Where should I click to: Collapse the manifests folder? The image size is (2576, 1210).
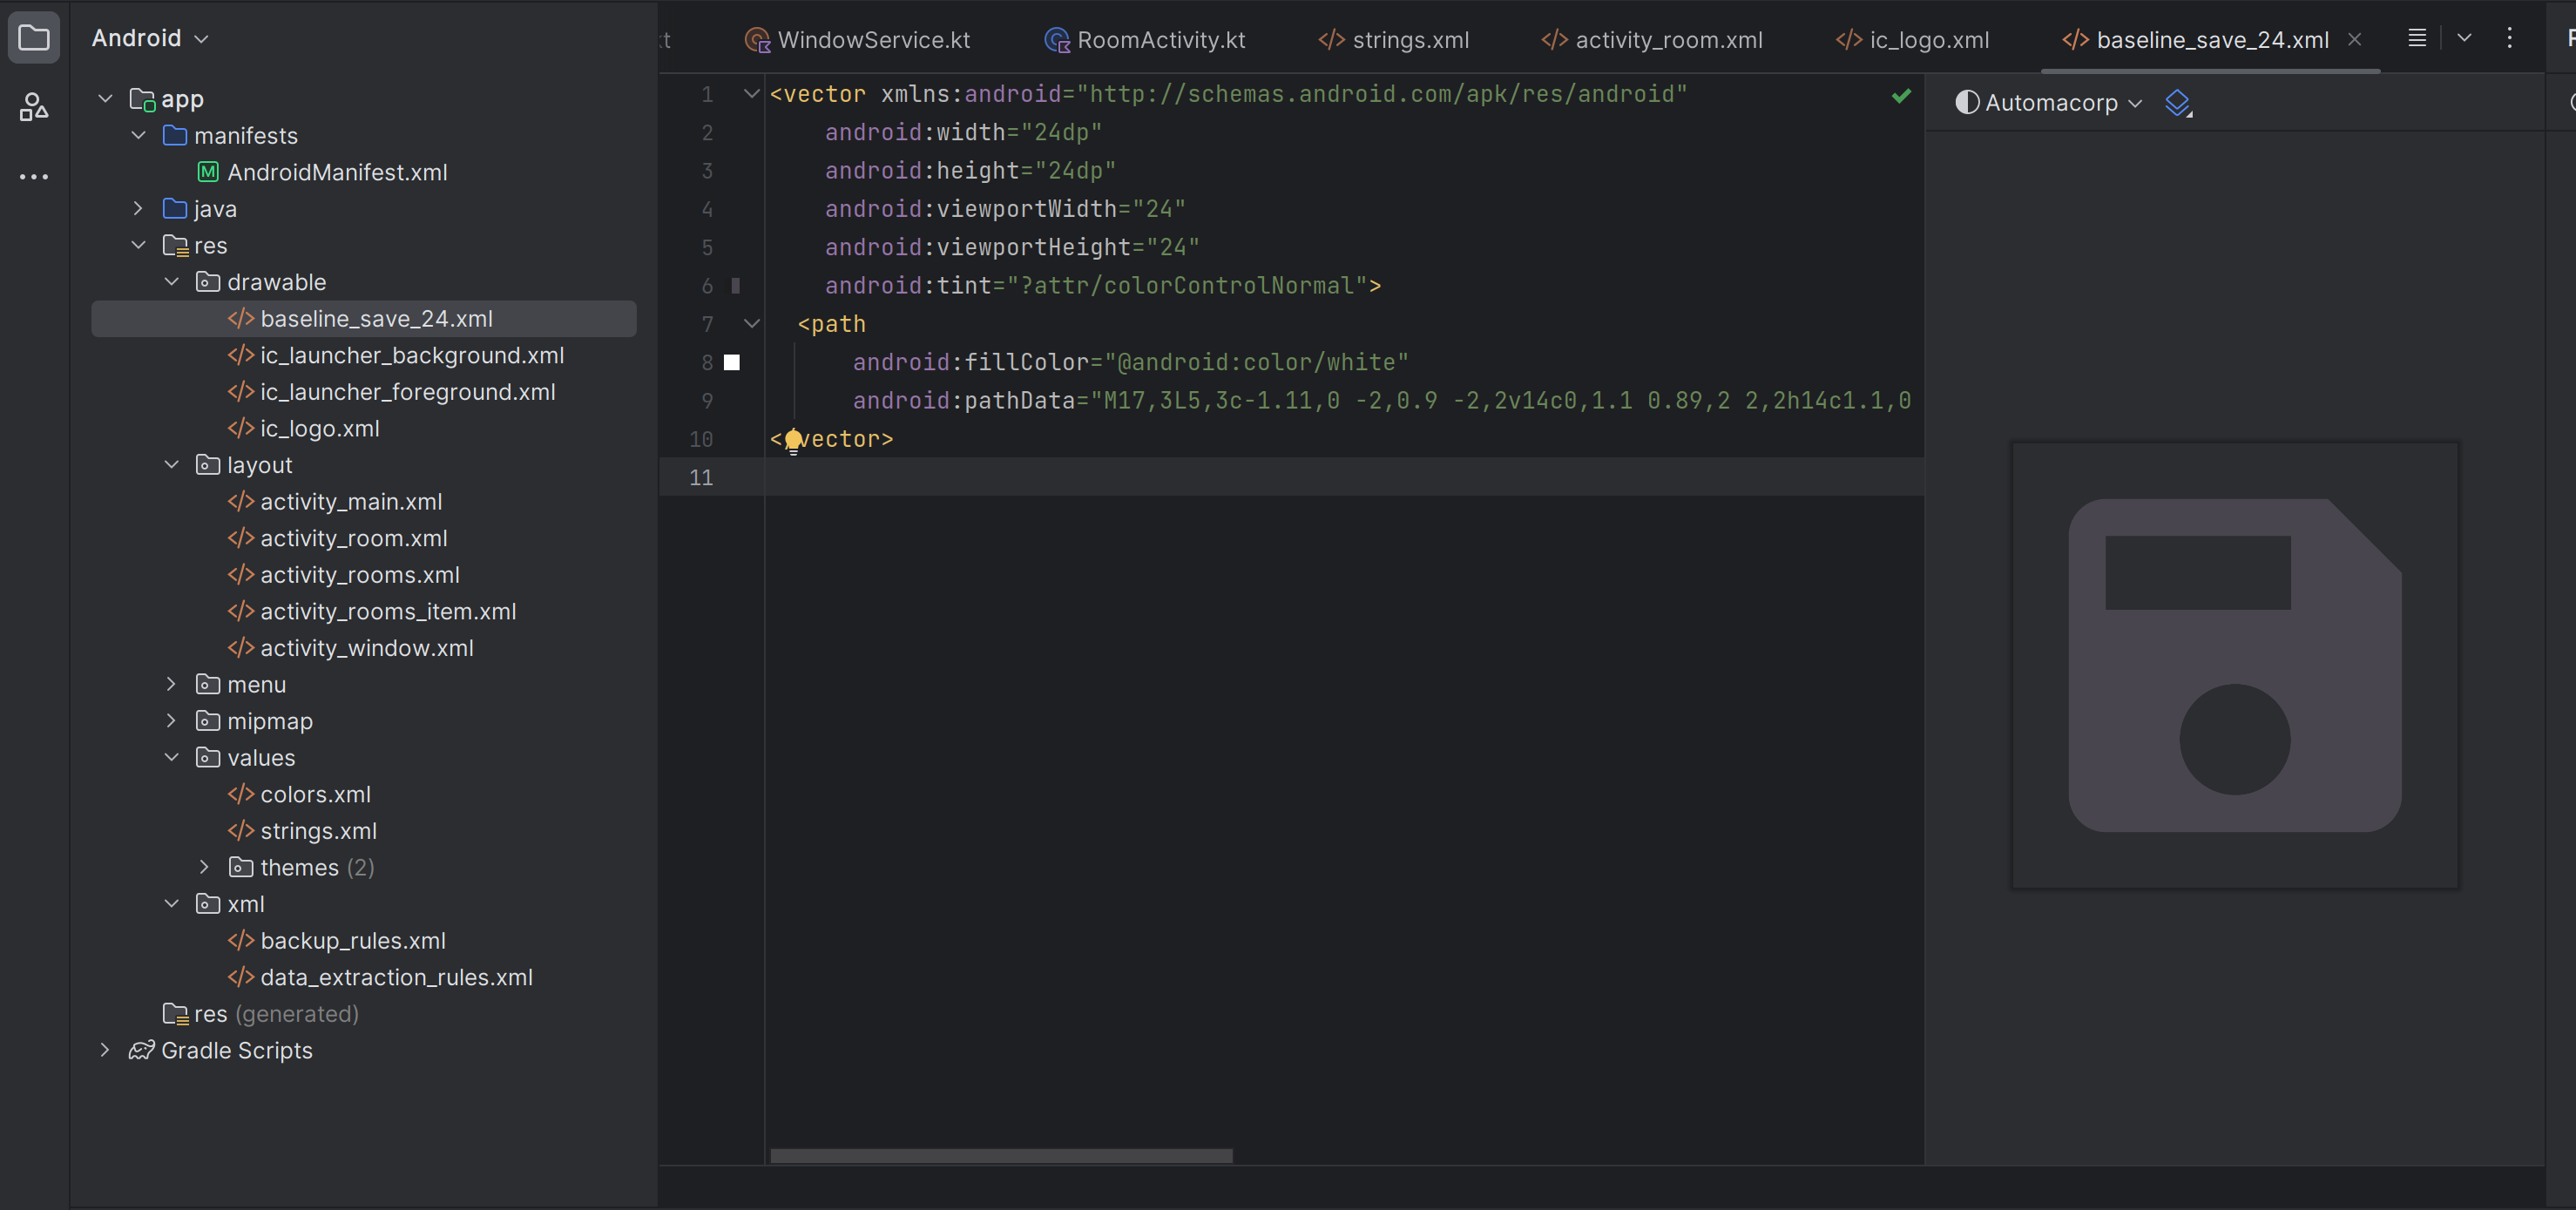[138, 135]
